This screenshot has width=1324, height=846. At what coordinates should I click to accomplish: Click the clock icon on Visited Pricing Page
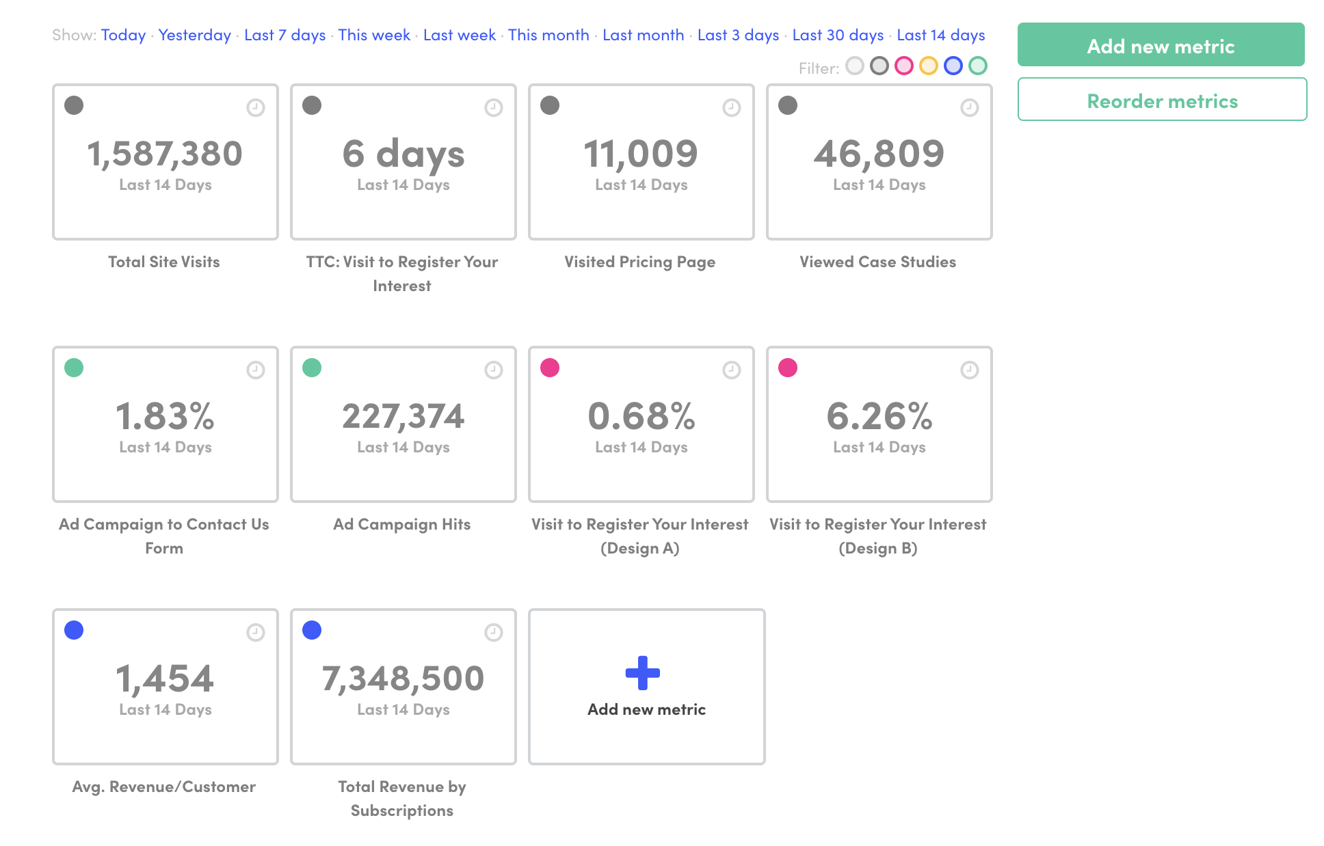(731, 107)
